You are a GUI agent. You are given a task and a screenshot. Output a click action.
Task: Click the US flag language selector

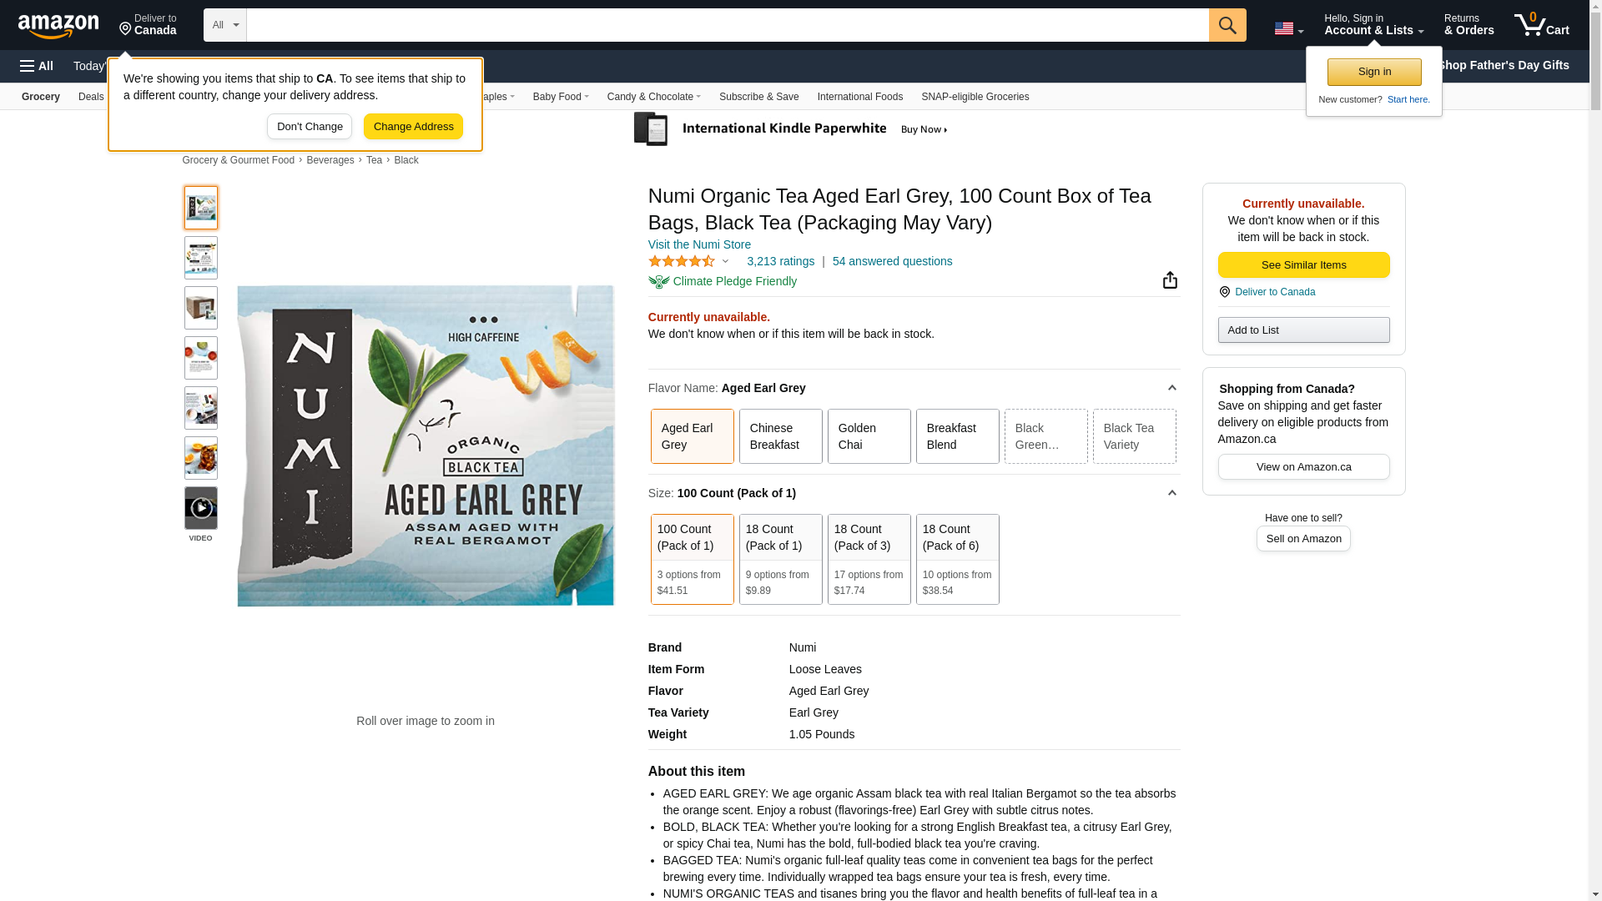(x=1288, y=28)
